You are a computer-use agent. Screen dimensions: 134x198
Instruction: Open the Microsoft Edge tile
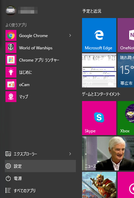click(x=99, y=35)
